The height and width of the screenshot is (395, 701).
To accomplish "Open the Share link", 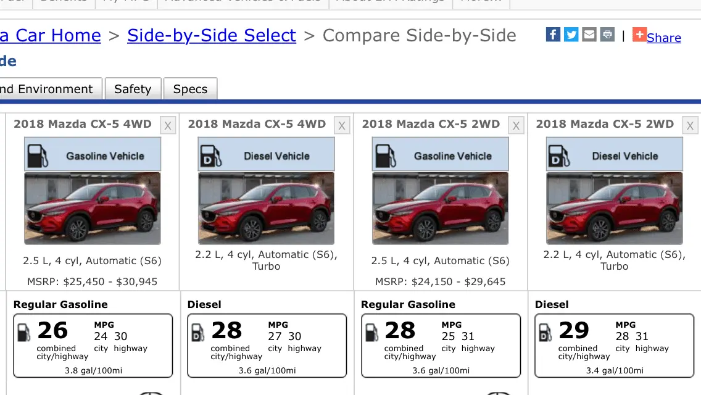I will coord(664,38).
